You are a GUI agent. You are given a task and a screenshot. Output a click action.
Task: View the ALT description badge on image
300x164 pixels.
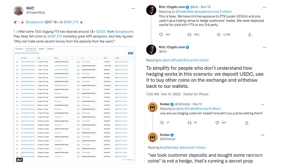[x=19, y=160]
